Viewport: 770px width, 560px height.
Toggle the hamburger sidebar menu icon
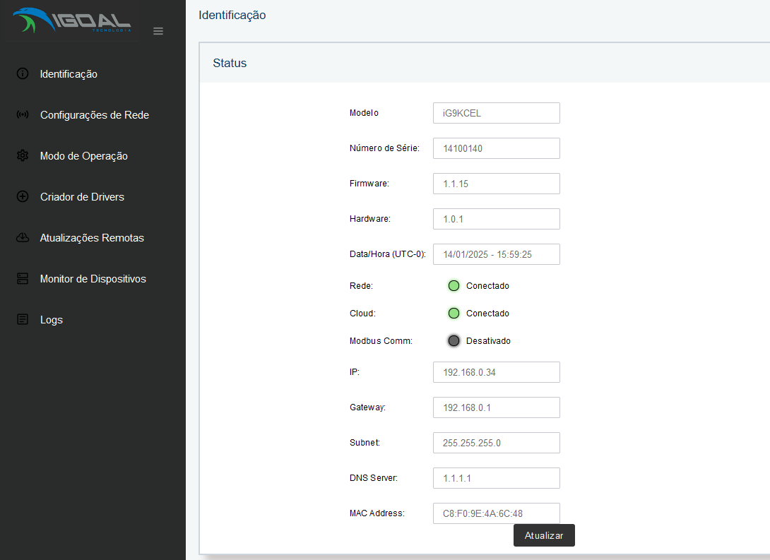click(x=158, y=31)
